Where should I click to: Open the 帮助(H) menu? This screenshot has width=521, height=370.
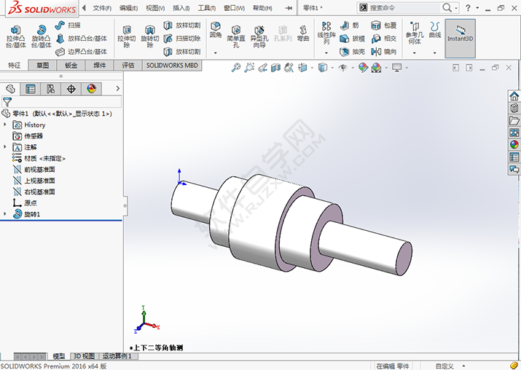click(262, 8)
